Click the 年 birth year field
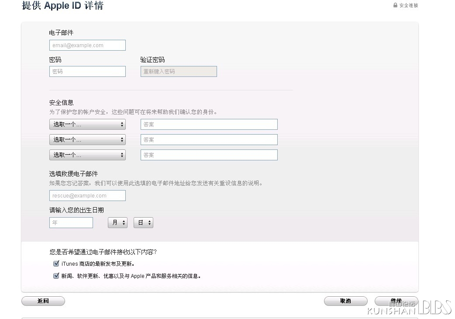Image resolution: width=455 pixels, height=319 pixels. 71,222
